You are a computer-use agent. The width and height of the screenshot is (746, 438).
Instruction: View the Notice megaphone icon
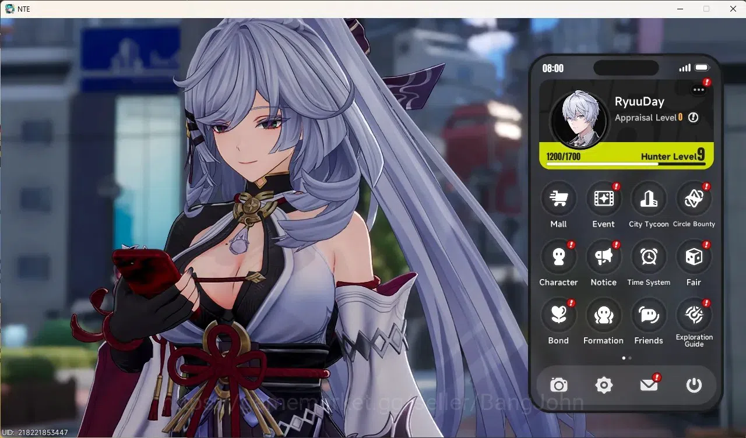click(x=603, y=257)
